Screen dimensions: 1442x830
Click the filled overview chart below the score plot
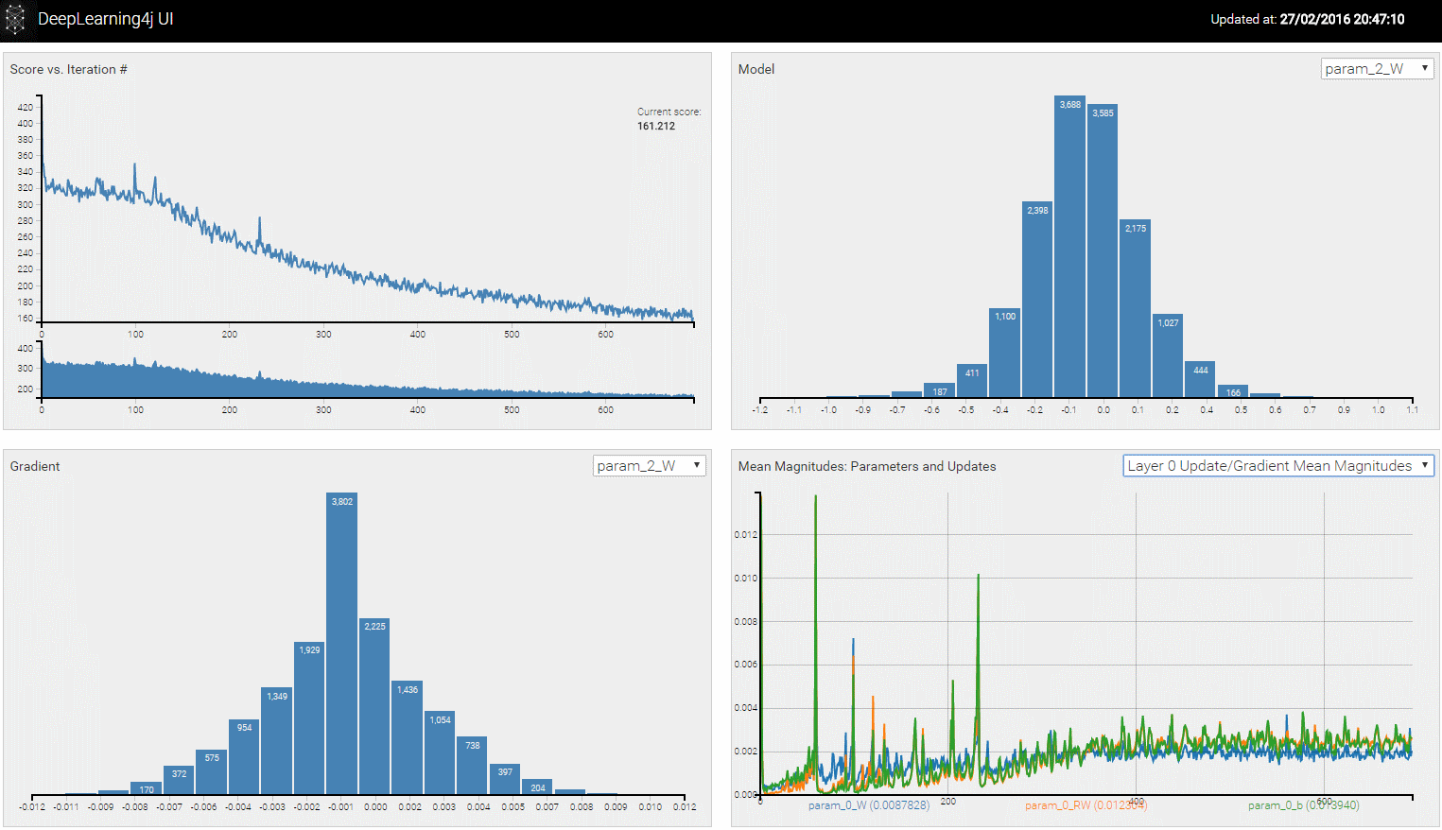point(367,382)
